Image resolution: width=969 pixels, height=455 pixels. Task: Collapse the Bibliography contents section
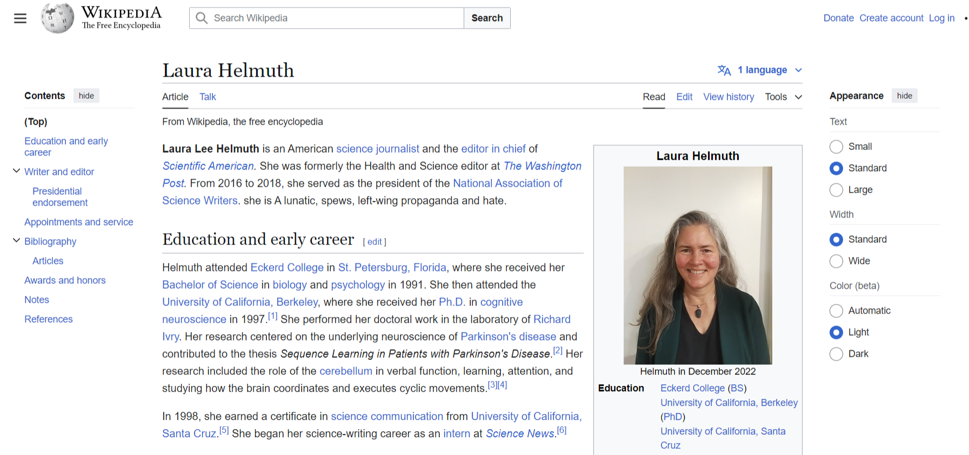(x=16, y=241)
